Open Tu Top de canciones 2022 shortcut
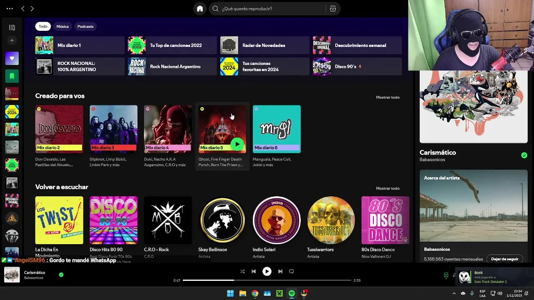This screenshot has width=534, height=300. click(172, 45)
